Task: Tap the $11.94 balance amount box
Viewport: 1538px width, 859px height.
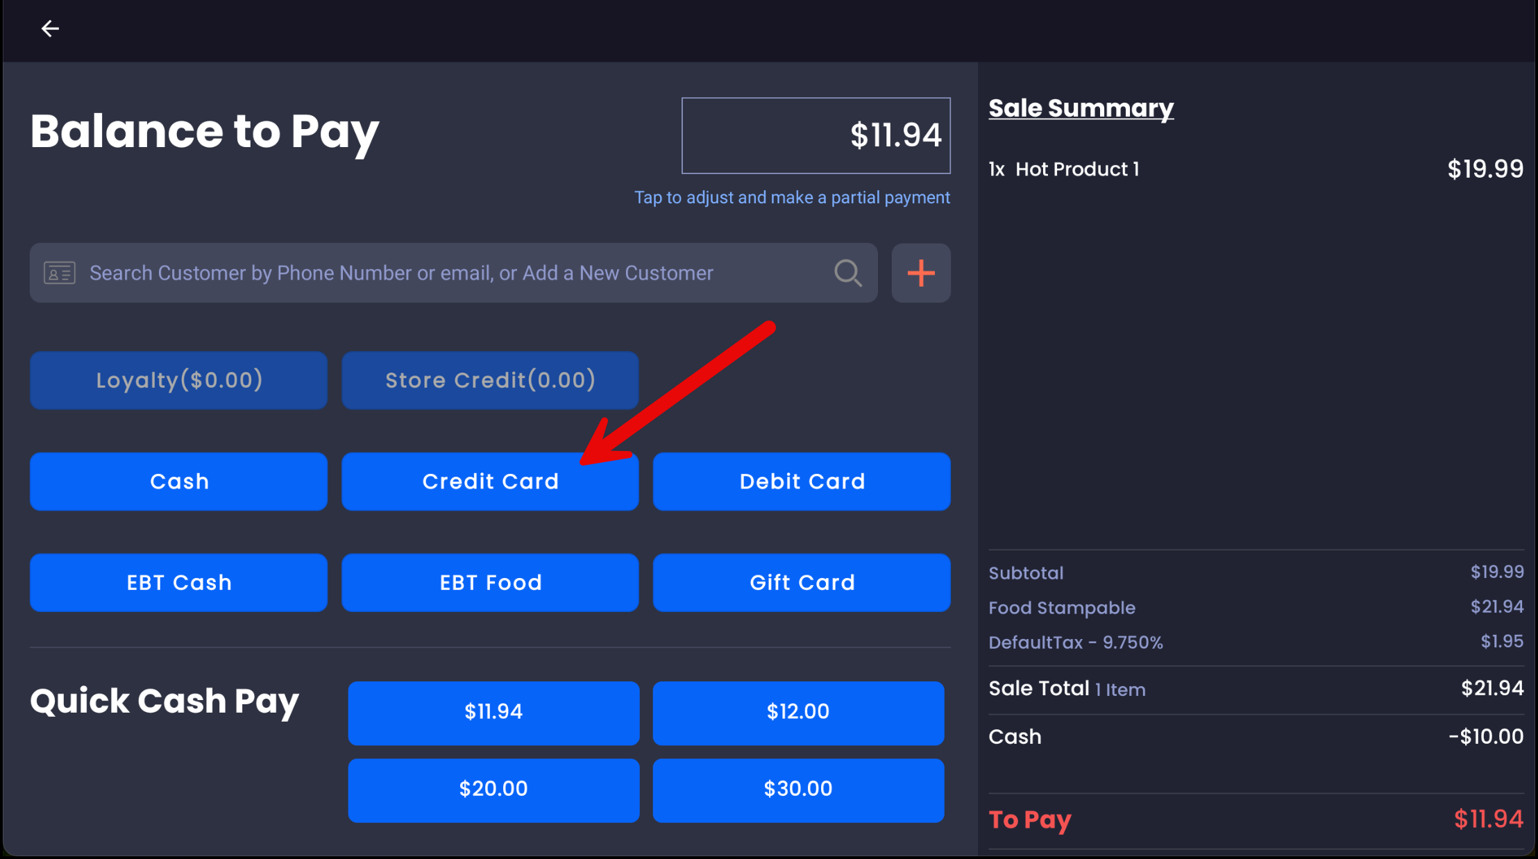Action: pos(816,135)
